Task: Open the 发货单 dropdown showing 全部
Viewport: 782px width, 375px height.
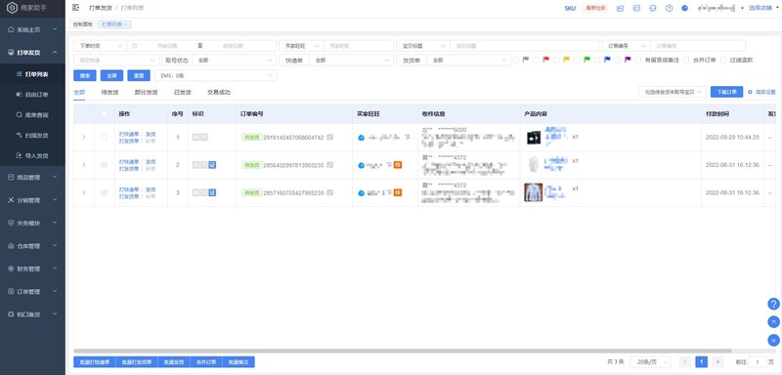Action: pyautogui.click(x=469, y=60)
